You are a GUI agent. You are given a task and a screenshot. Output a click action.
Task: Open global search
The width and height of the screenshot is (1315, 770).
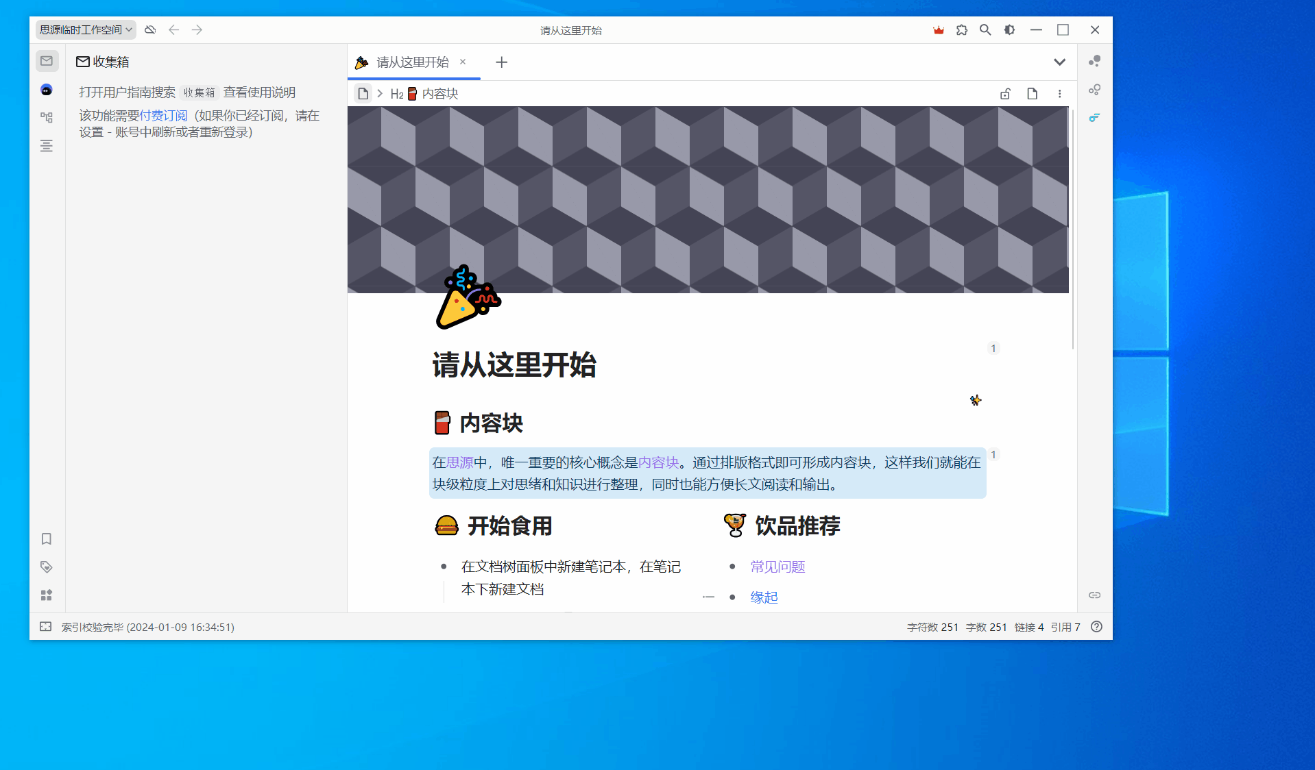985,29
